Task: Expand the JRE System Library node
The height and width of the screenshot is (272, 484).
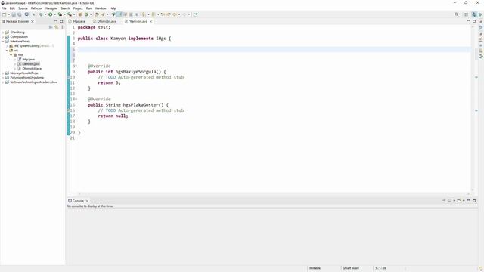Action: point(7,45)
